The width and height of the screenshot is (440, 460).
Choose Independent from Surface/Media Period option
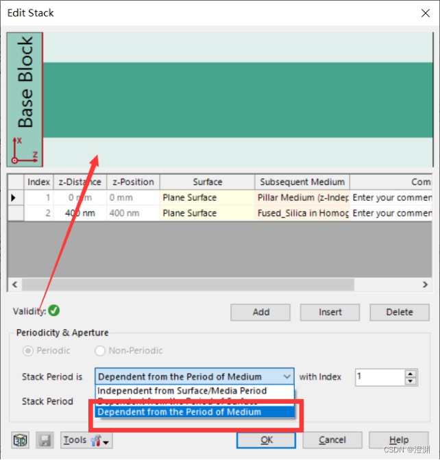coord(195,391)
